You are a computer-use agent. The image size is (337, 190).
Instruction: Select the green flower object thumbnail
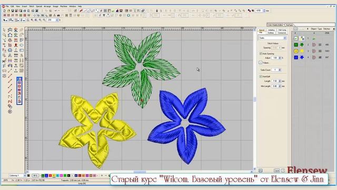pos(302,45)
